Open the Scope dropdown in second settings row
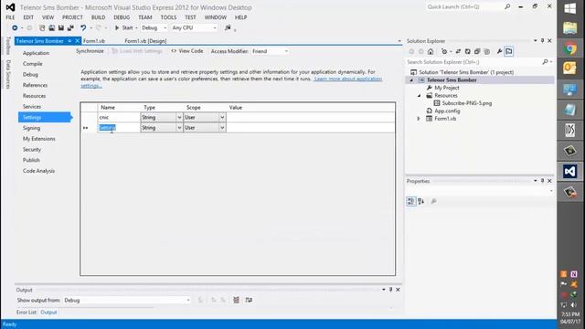The height and width of the screenshot is (329, 585). (222, 128)
